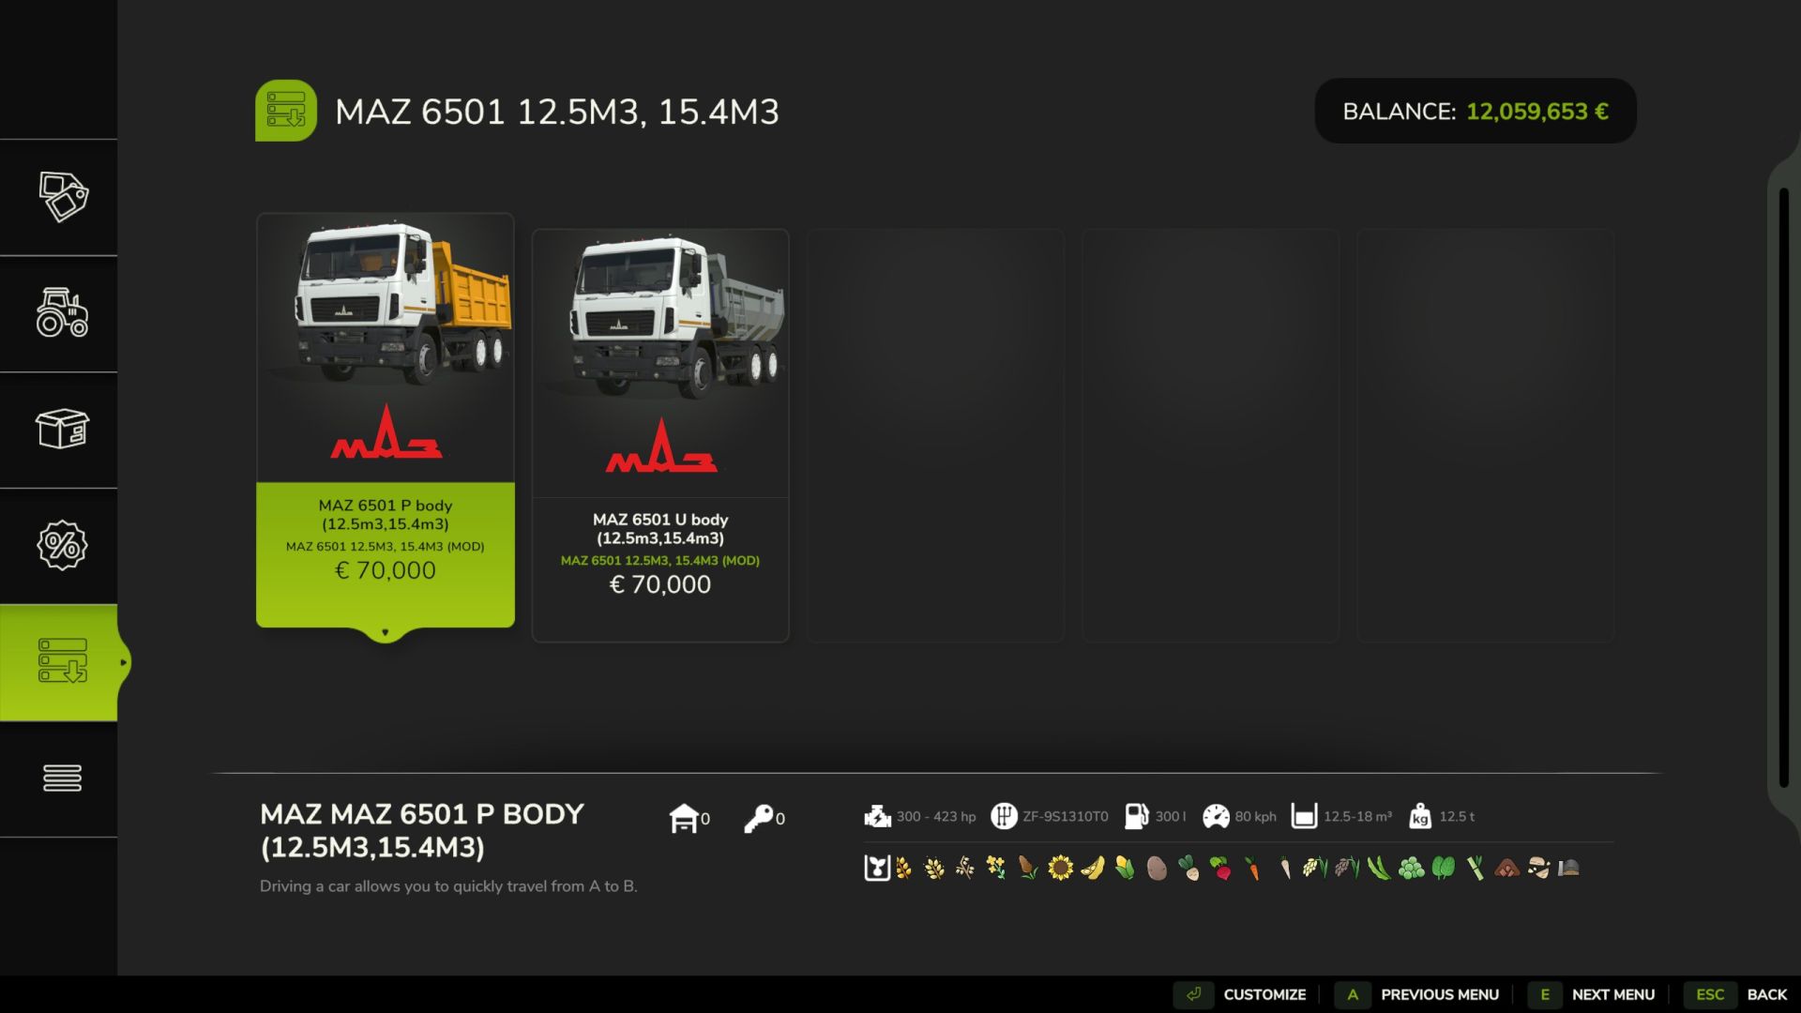This screenshot has width=1801, height=1013.
Task: Click the barley crop icon
Action: [x=934, y=868]
